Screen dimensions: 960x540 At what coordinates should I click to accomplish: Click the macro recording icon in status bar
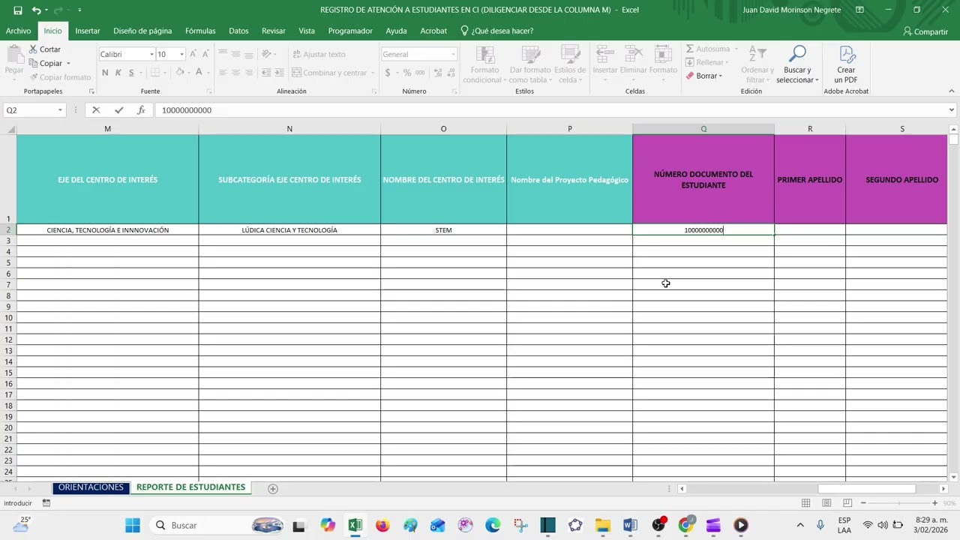click(46, 503)
